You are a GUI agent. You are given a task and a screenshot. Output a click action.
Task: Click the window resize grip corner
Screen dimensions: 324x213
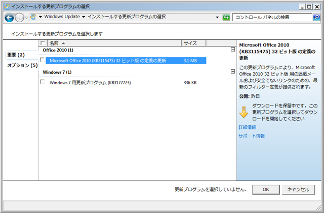click(318, 207)
